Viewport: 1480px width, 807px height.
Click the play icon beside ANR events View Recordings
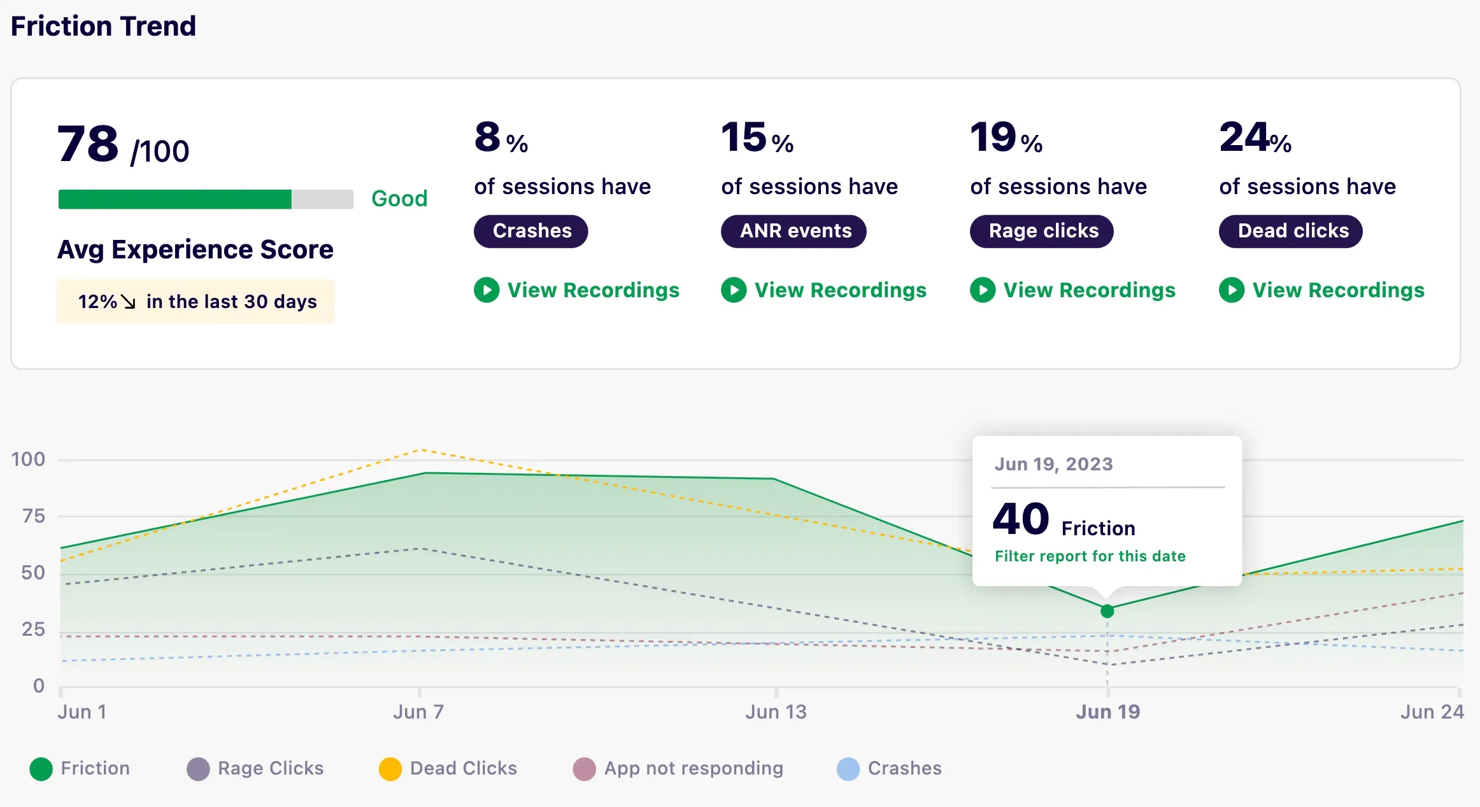click(x=734, y=290)
